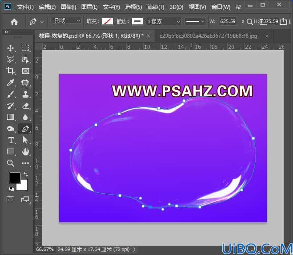
Task: Open the 文字(Y) menu
Action: tap(111, 7)
